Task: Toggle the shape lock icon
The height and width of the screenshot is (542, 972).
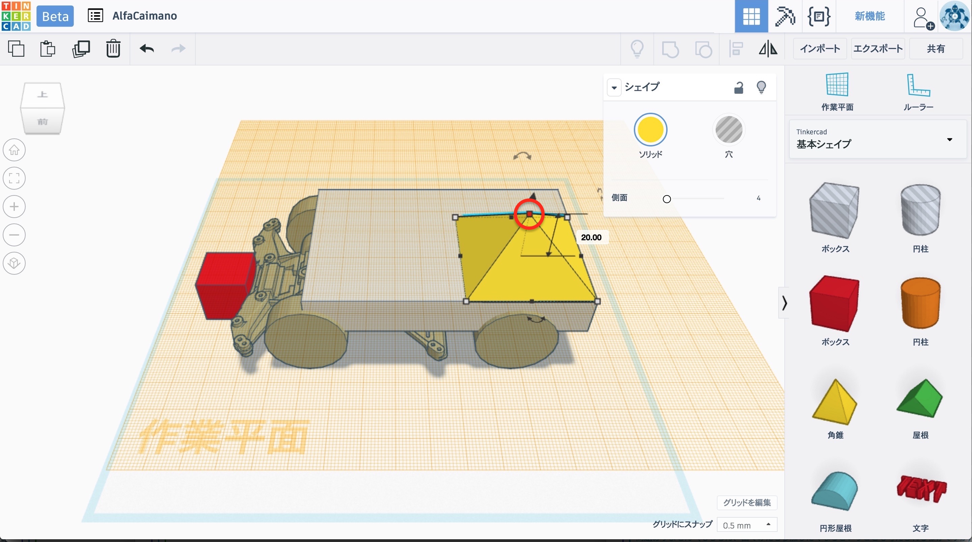Action: [x=738, y=87]
